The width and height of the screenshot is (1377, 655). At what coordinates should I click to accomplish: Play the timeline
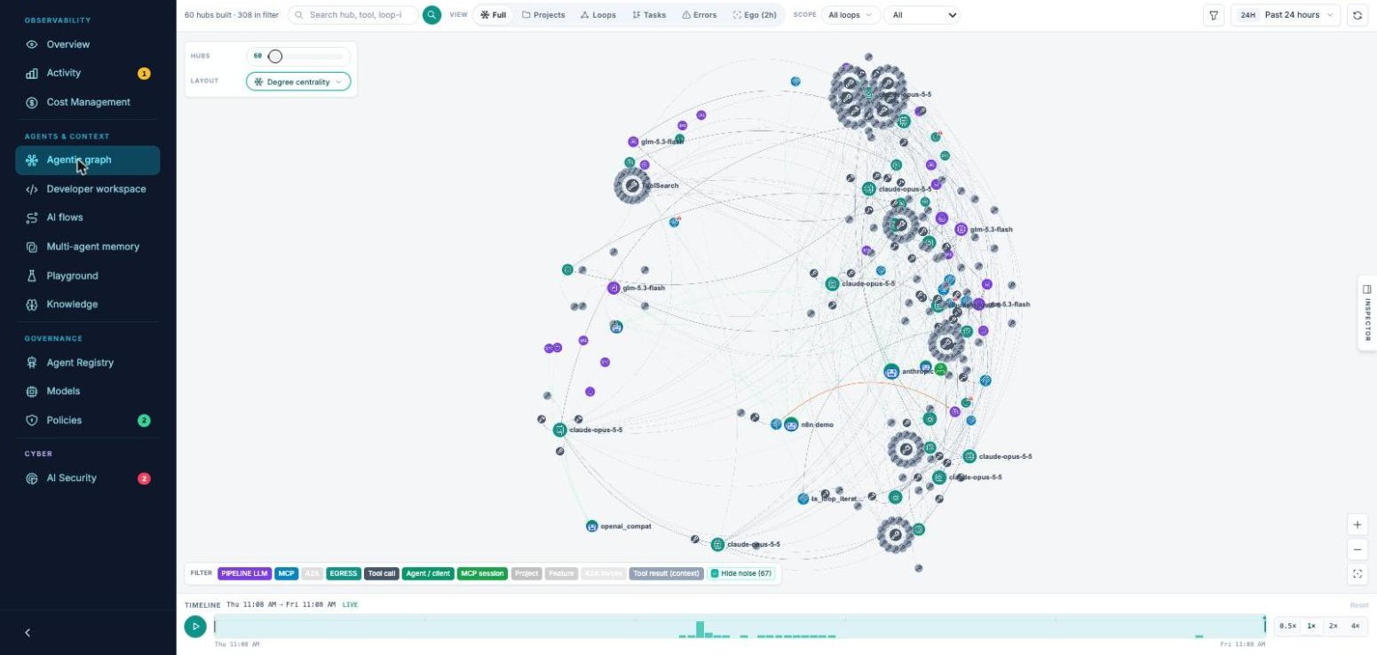point(195,627)
